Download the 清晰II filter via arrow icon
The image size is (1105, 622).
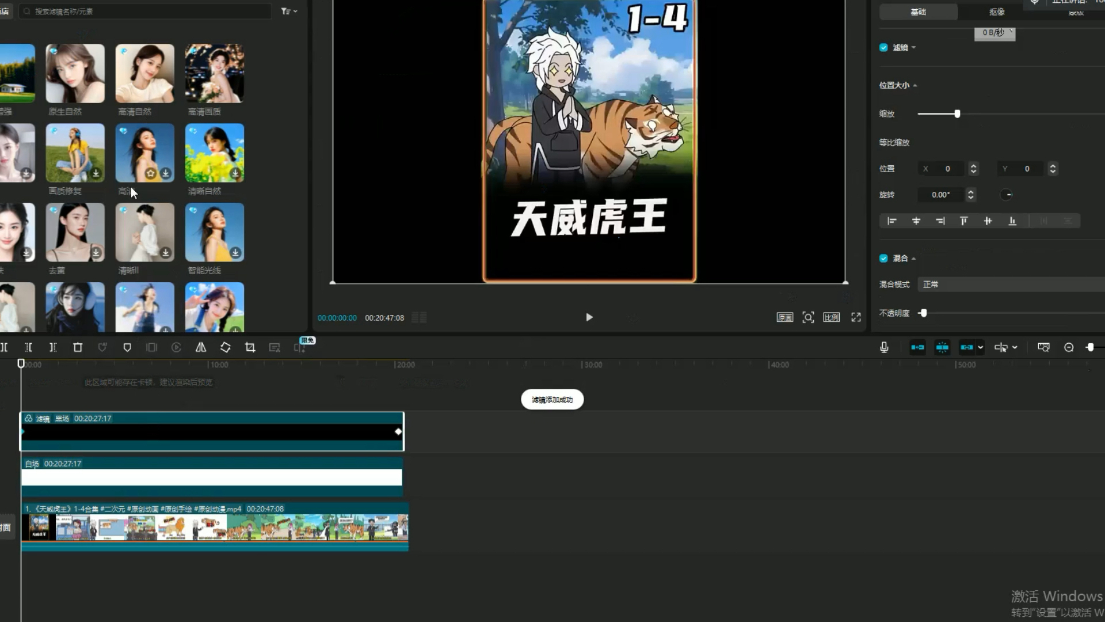pos(166,253)
